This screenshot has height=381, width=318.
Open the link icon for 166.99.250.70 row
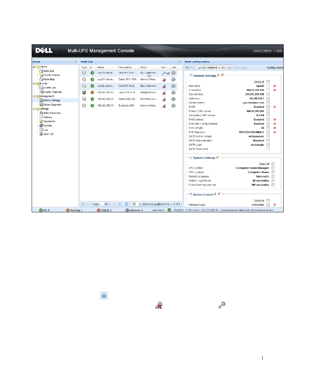(173, 106)
